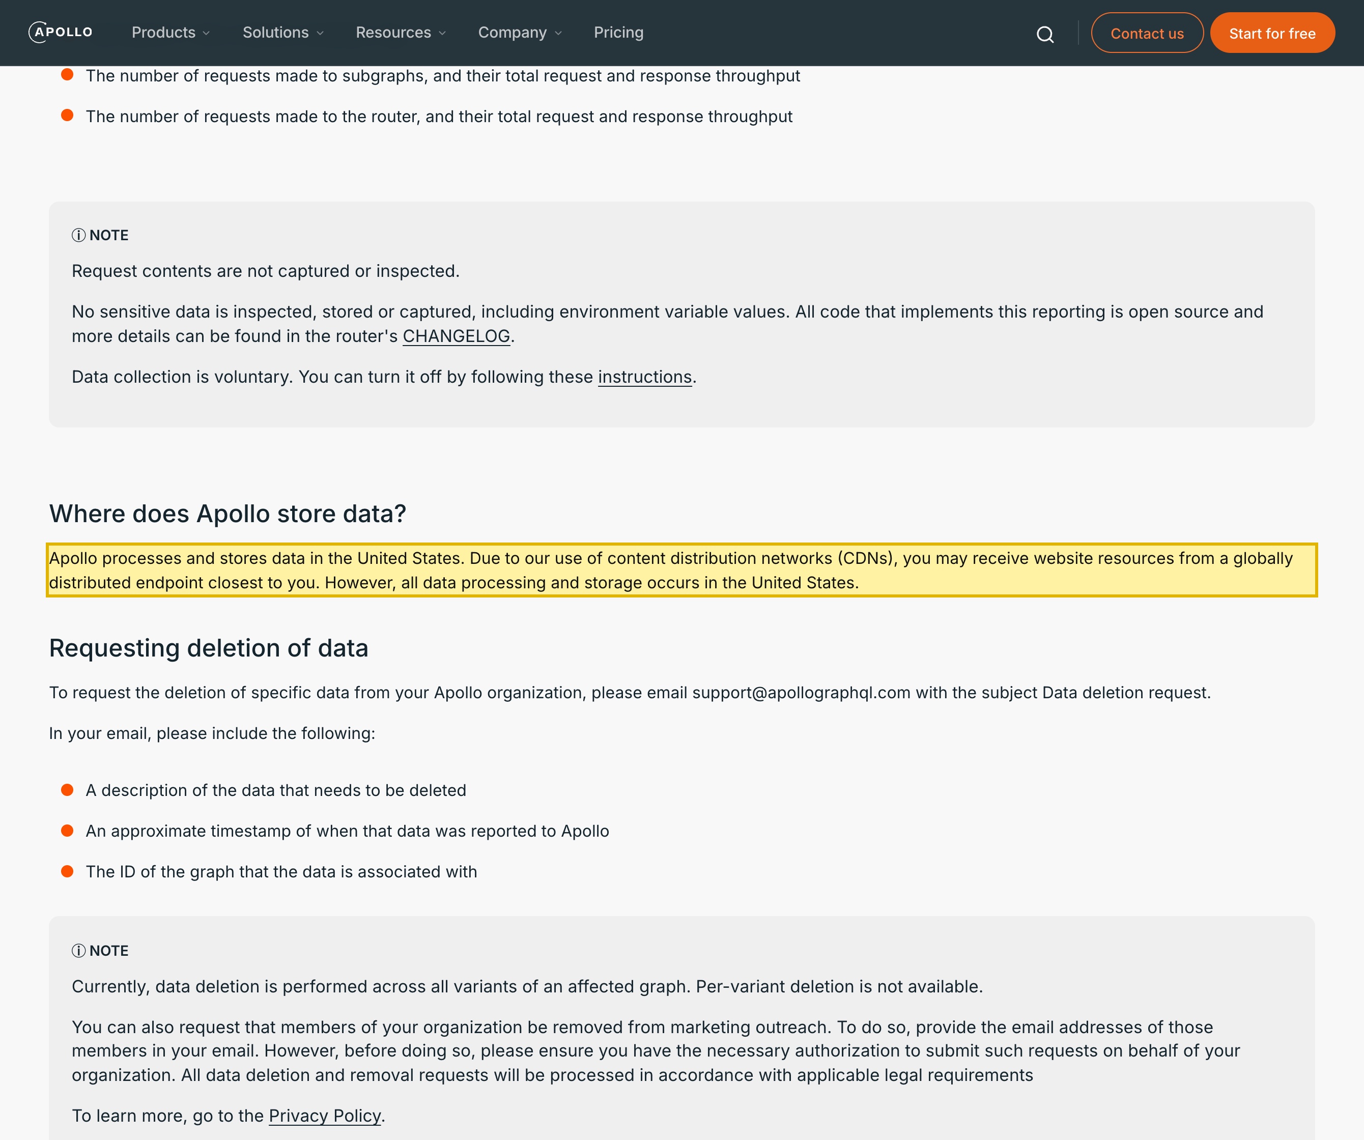Click 'An approximate timestamp' bullet text
The width and height of the screenshot is (1364, 1140).
point(348,831)
